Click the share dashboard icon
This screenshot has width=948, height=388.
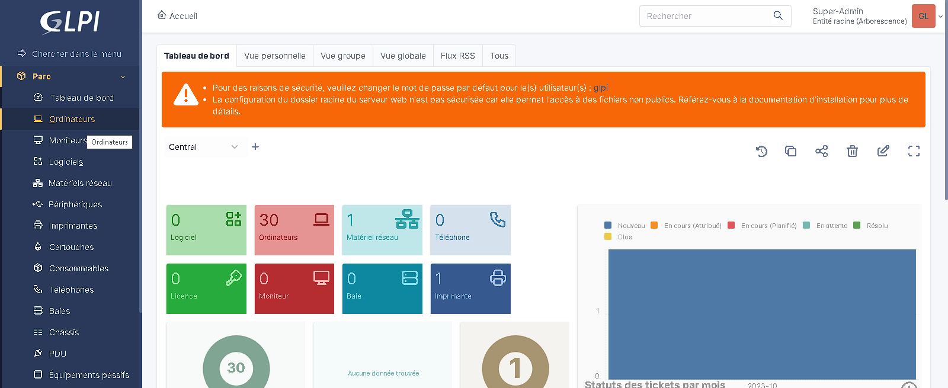821,151
